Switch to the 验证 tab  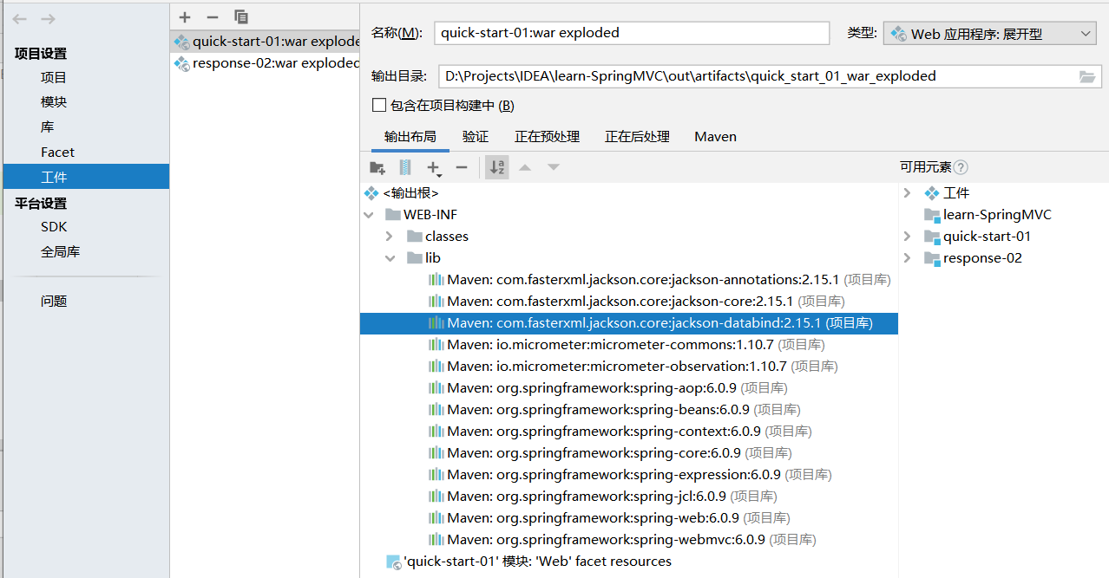coord(476,137)
